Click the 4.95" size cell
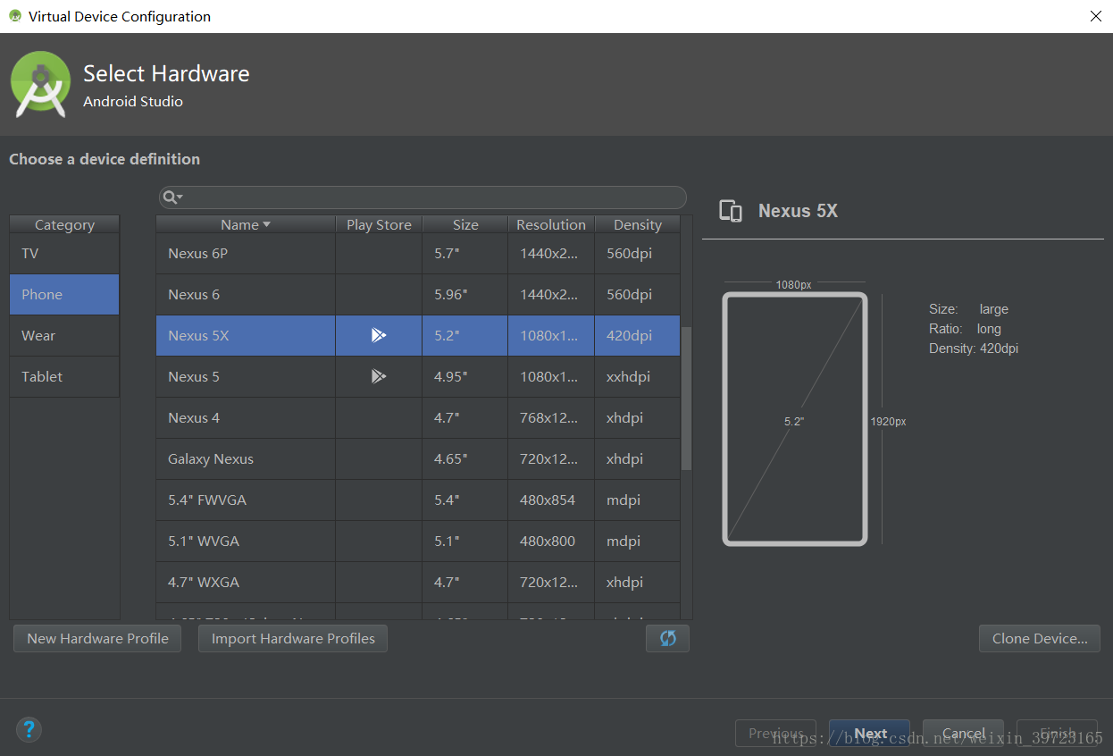The height and width of the screenshot is (756, 1113). click(464, 377)
